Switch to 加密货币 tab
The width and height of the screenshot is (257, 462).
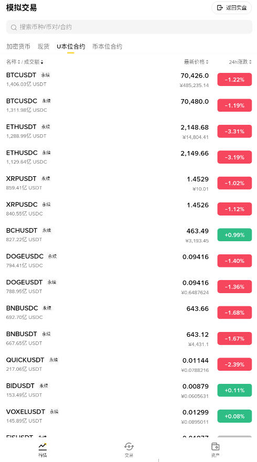click(x=18, y=47)
